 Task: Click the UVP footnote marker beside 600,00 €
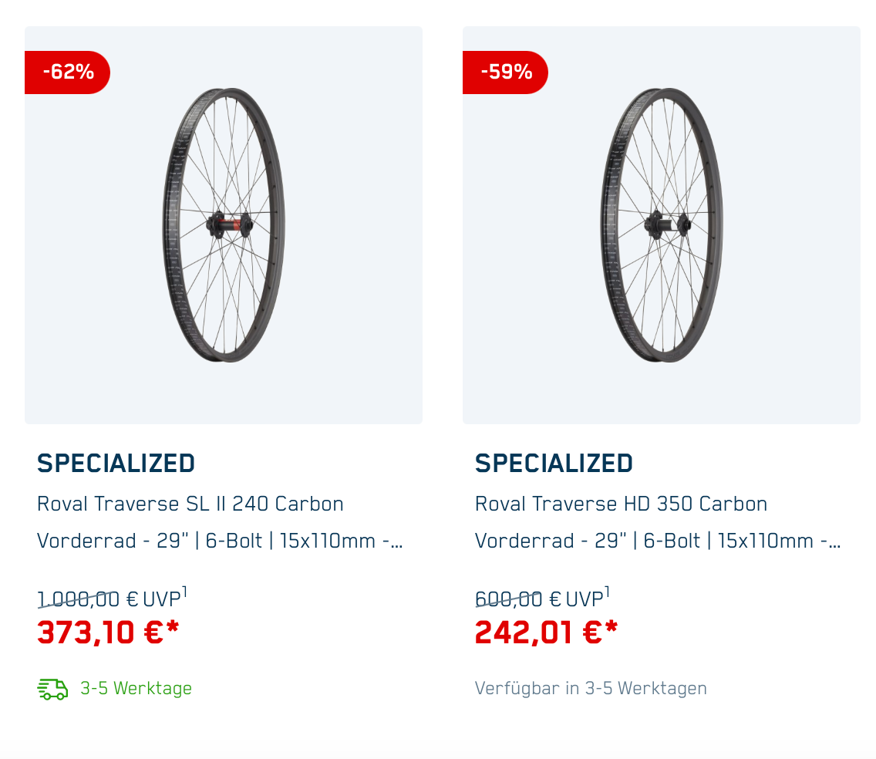(607, 592)
